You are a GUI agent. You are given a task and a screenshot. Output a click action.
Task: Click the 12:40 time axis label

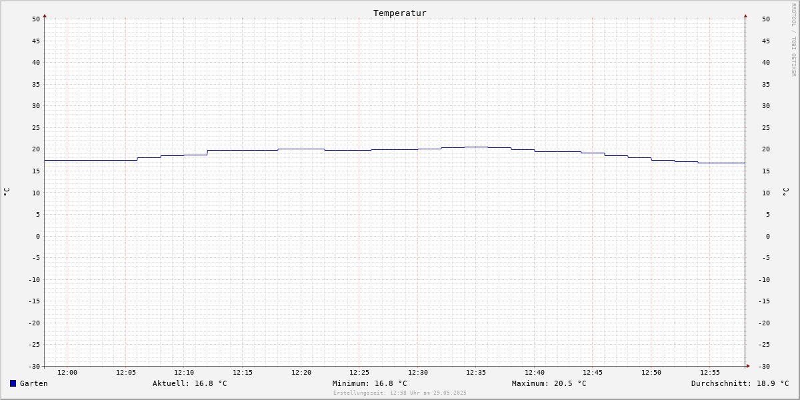(x=535, y=373)
